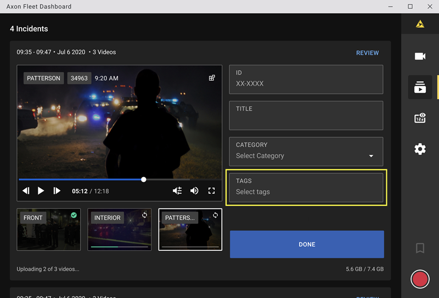Click the 9:20 AM timestamp on video
The height and width of the screenshot is (298, 439).
coord(106,78)
